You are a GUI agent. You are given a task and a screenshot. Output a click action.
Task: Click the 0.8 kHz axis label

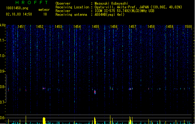click(x=3, y=87)
